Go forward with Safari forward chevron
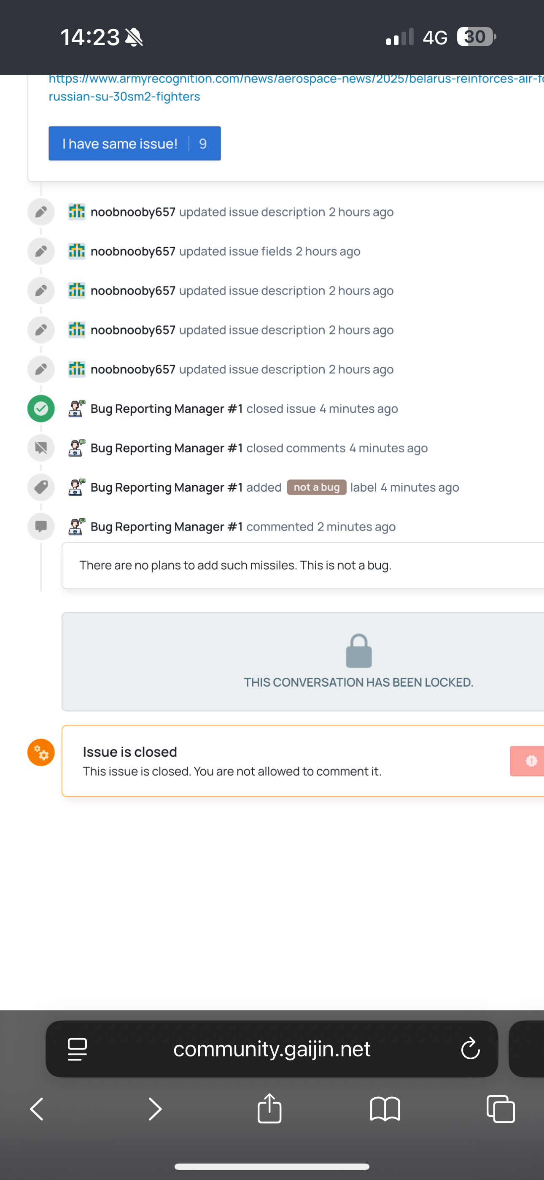The height and width of the screenshot is (1180, 544). (x=155, y=1109)
